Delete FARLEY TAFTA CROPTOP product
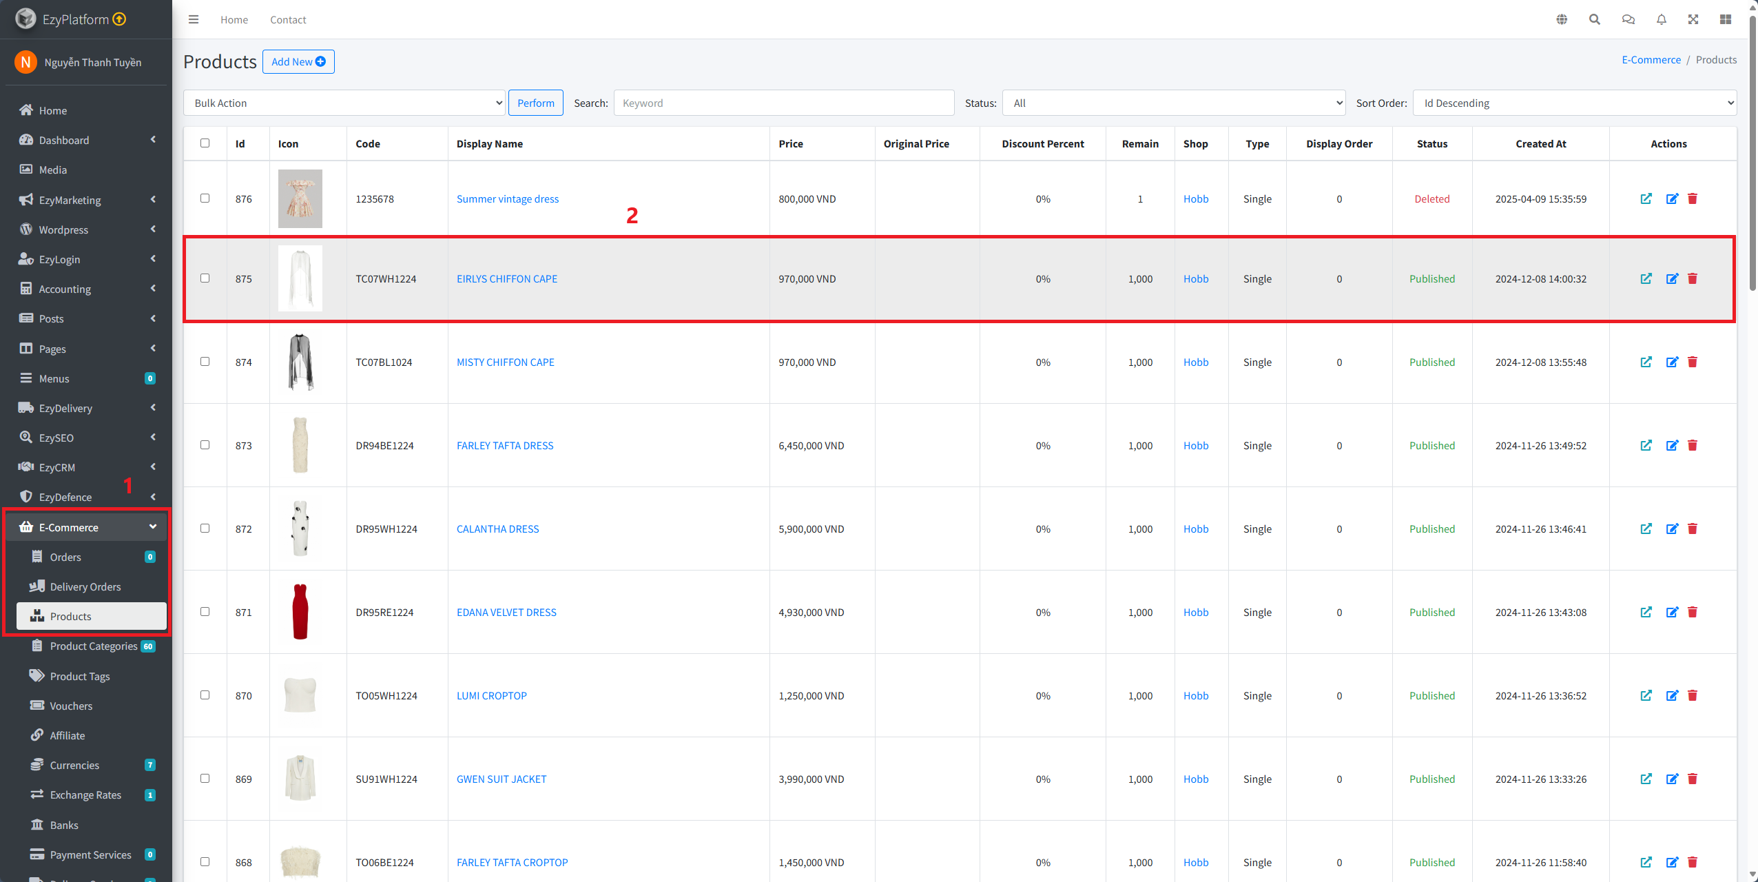The width and height of the screenshot is (1758, 882). (1693, 862)
